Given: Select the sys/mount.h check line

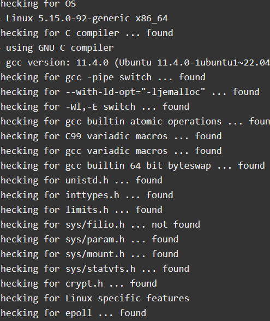Looking at the screenshot, I should pyautogui.click(x=89, y=254).
